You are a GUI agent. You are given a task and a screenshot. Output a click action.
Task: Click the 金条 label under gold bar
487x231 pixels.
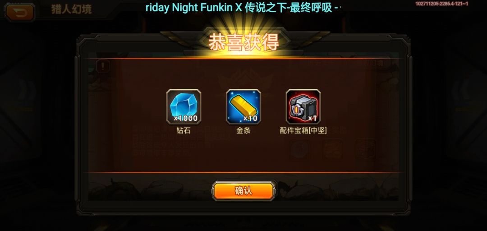pyautogui.click(x=243, y=130)
